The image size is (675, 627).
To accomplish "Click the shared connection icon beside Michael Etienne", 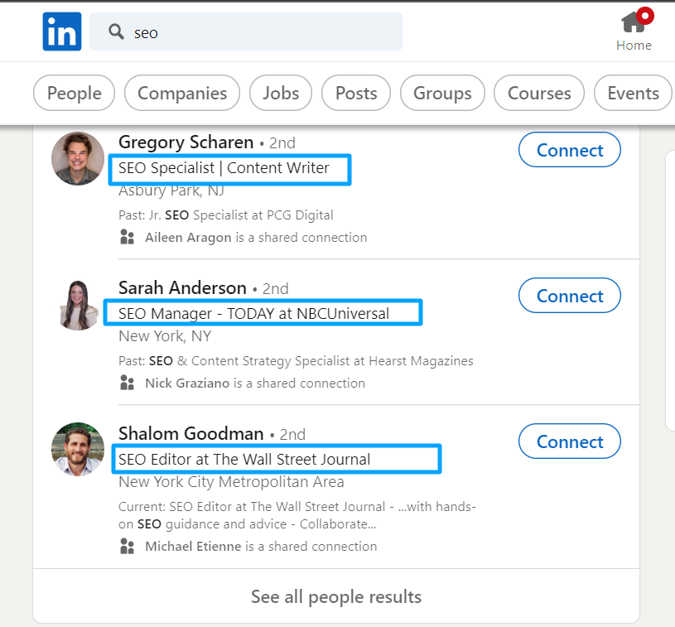I will 127,546.
